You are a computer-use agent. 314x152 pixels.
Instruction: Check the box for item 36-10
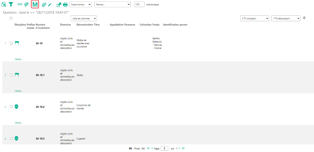pyautogui.click(x=11, y=43)
